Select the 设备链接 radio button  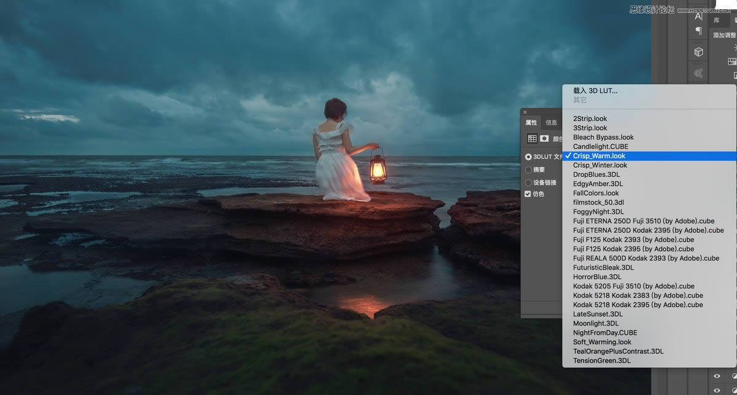(528, 182)
